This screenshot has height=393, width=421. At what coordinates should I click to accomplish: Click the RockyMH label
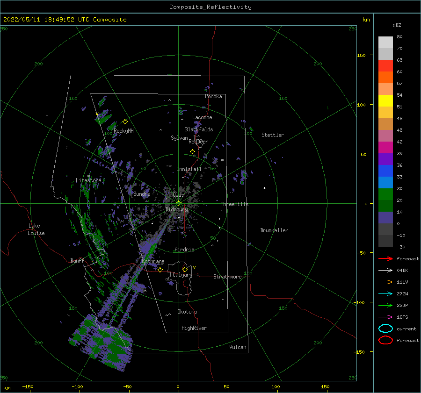click(x=123, y=131)
